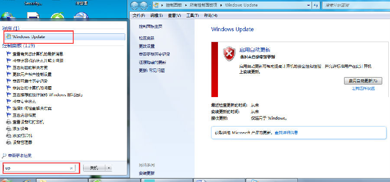Click the 关机 shutdown button
Screen dimensions: 390x182
coord(94,168)
